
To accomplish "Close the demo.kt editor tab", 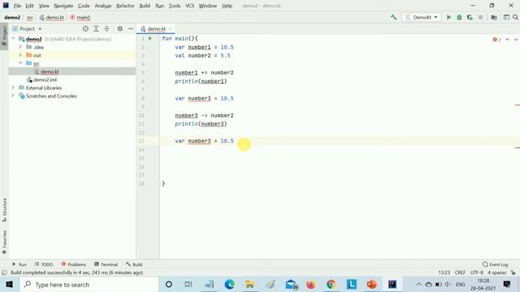I will 170,29.
